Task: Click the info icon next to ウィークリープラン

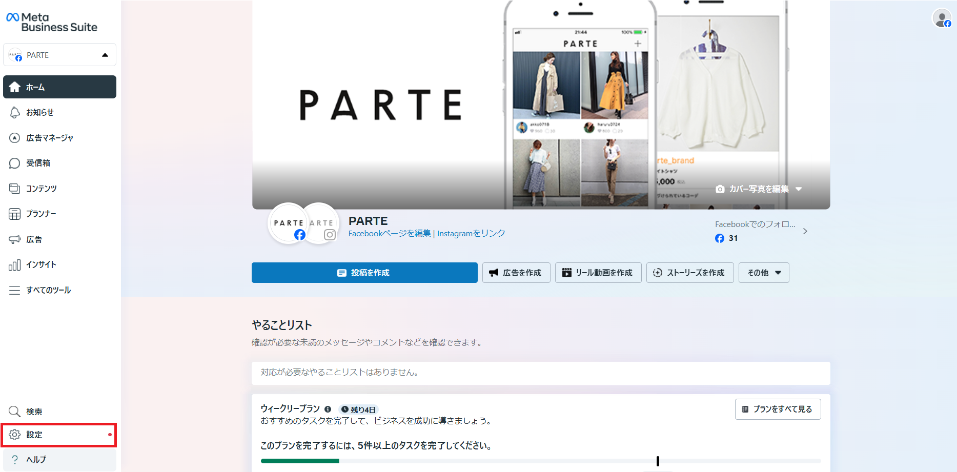Action: click(328, 409)
